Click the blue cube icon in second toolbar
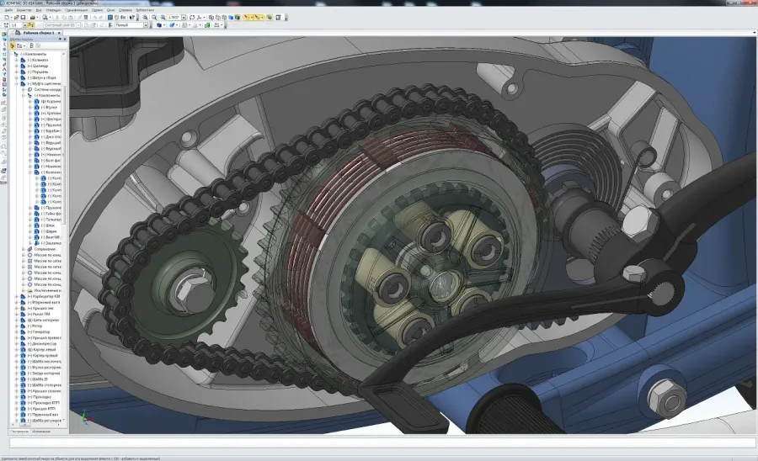Image resolution: width=758 pixels, height=461 pixels. click(x=158, y=25)
